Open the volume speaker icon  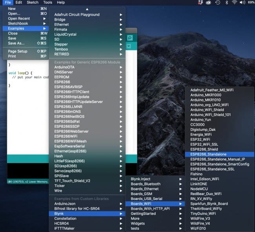[x=242, y=2]
